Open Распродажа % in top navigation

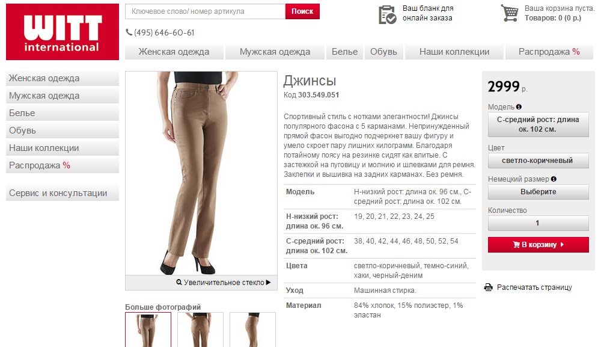click(549, 52)
